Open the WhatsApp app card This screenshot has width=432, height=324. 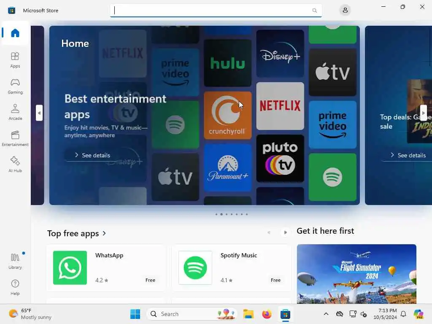point(106,268)
